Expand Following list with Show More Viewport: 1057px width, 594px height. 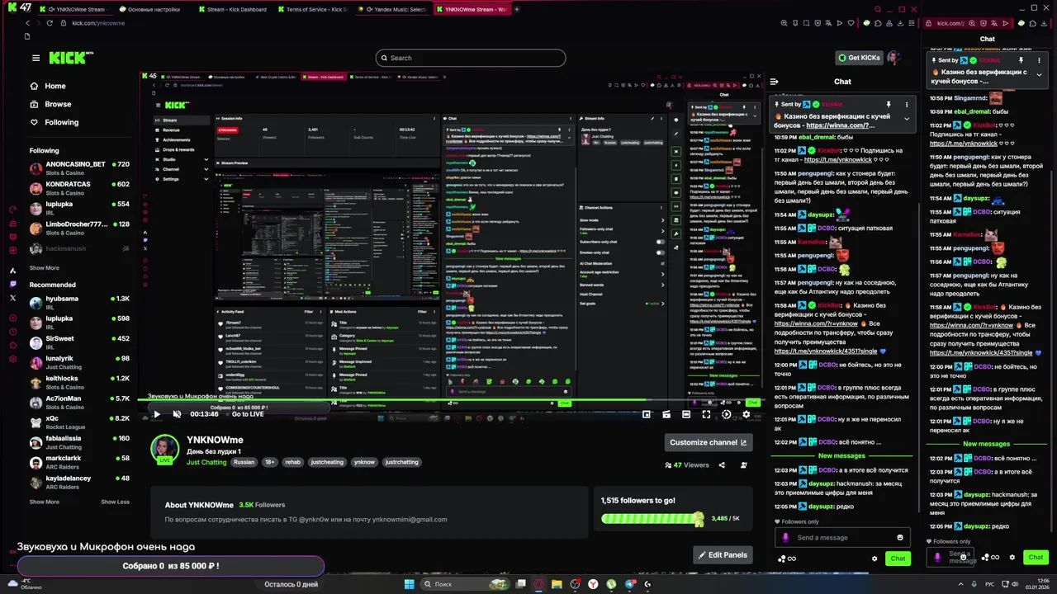45,267
